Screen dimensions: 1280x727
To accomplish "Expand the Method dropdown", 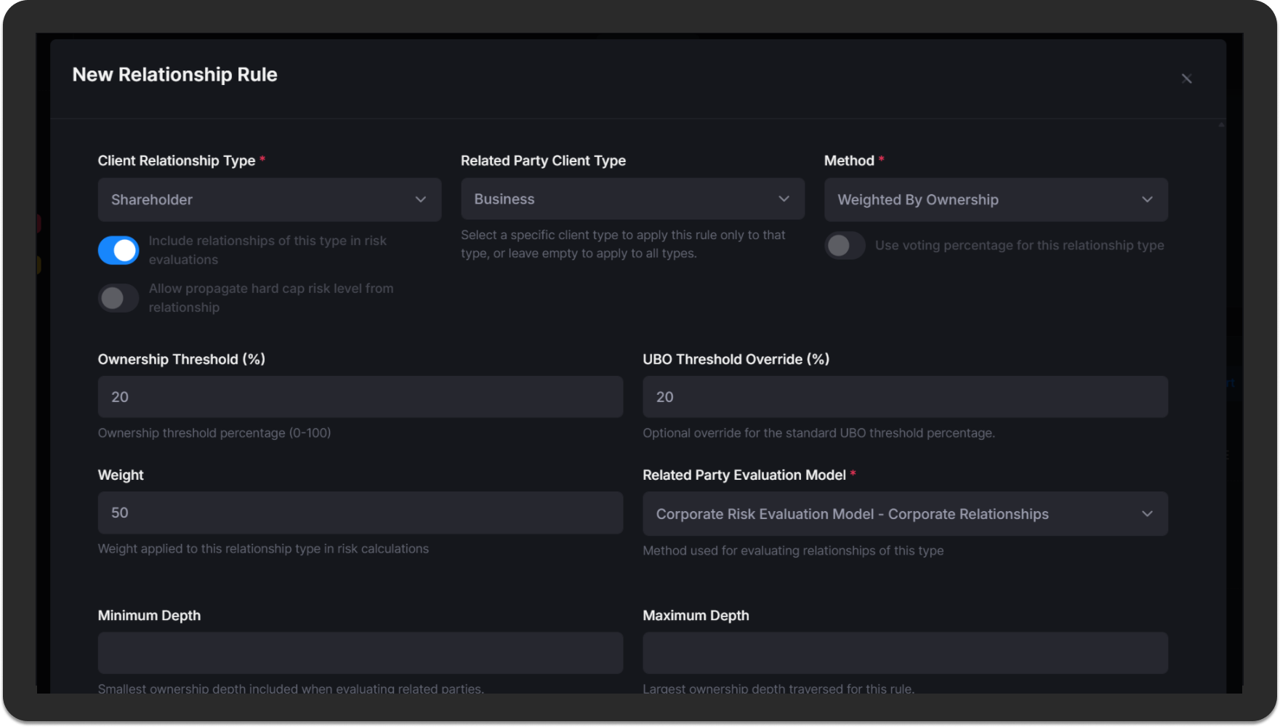I will coord(995,199).
